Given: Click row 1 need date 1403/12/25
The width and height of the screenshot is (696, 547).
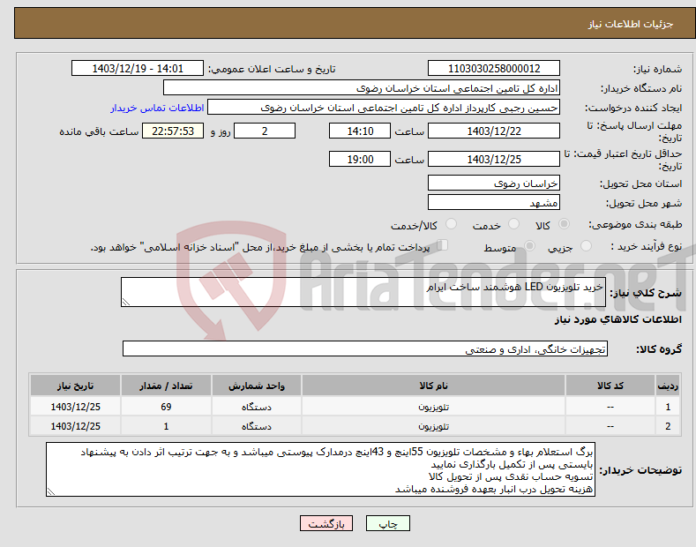Looking at the screenshot, I should 75,407.
